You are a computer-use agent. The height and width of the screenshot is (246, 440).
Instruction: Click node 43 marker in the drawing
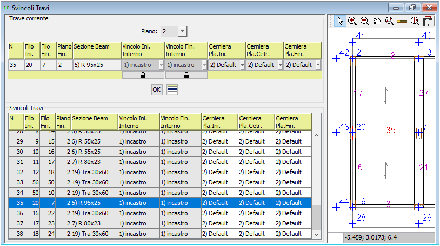(x=336, y=133)
